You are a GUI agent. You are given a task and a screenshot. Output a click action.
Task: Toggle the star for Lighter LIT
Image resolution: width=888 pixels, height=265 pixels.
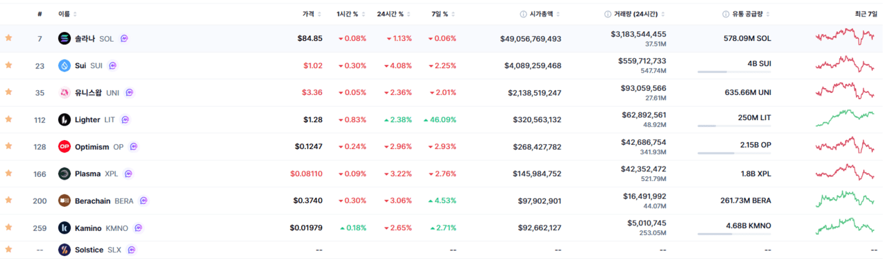(x=8, y=119)
